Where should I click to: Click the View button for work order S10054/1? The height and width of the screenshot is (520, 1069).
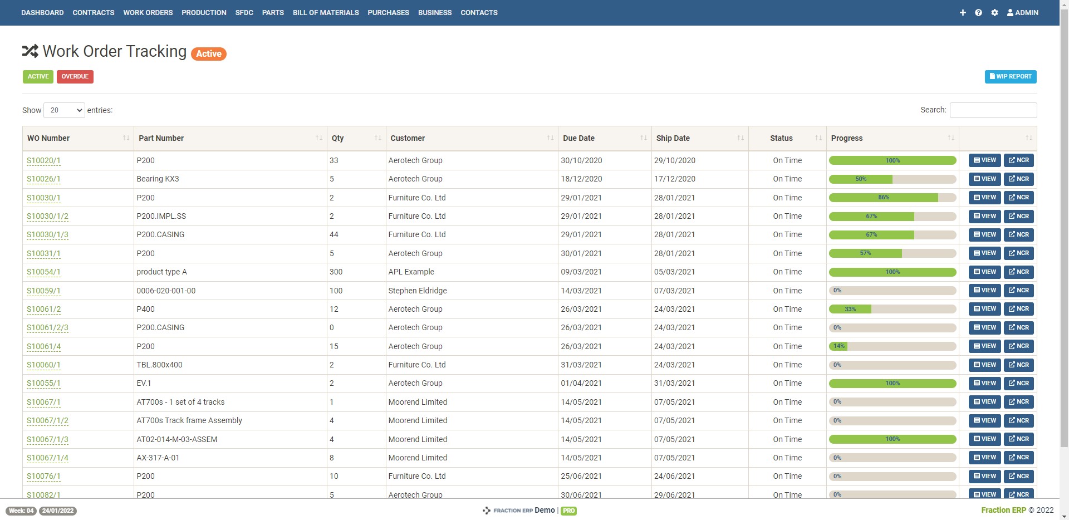pos(984,272)
